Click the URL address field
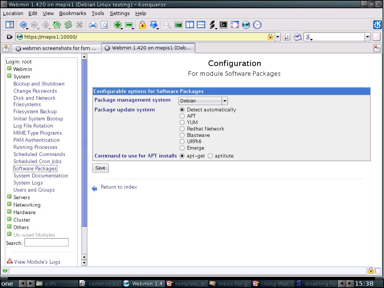This screenshot has width=384, height=288. coord(145,37)
